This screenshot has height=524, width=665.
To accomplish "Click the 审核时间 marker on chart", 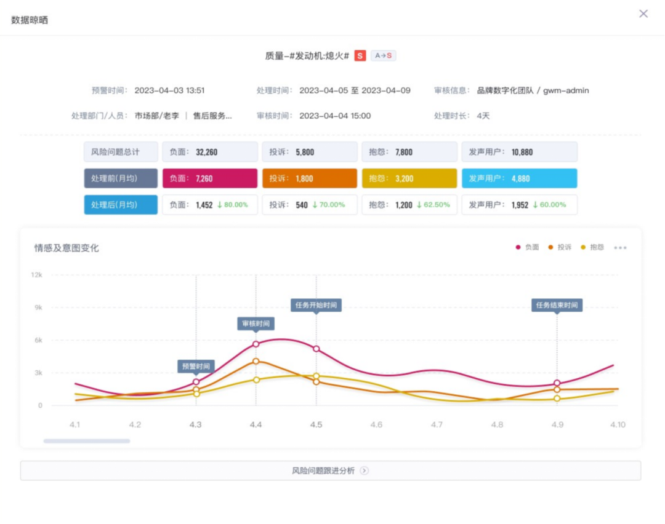I will (x=256, y=324).
